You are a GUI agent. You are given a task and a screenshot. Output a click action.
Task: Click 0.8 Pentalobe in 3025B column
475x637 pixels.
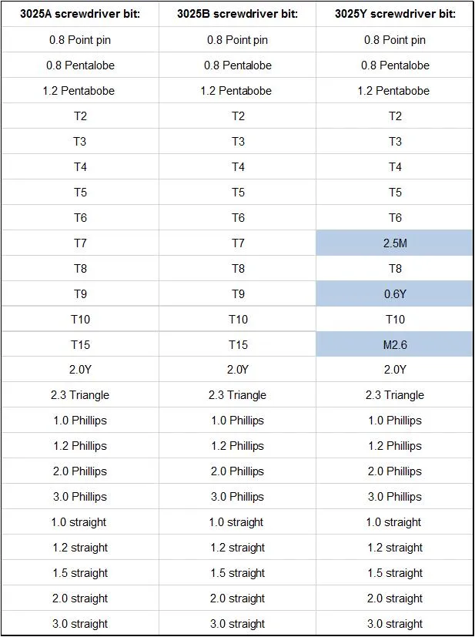tap(237, 65)
